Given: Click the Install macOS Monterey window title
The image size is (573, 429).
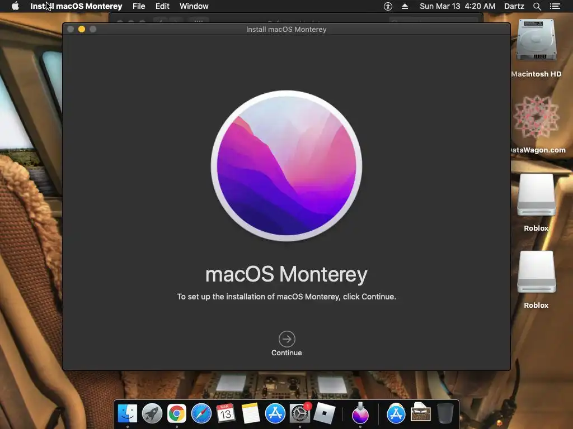Looking at the screenshot, I should coord(286,29).
